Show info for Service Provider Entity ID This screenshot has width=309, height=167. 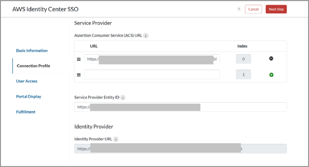point(123,98)
